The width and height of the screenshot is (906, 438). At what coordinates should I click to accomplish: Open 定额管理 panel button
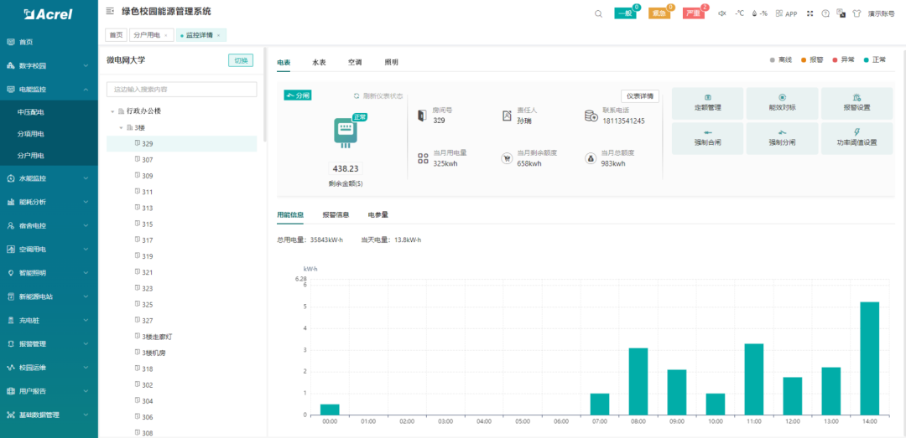(707, 104)
